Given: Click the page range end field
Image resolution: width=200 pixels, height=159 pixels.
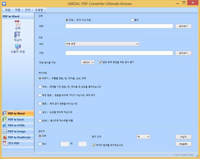Looking at the screenshot, I should point(82,144).
